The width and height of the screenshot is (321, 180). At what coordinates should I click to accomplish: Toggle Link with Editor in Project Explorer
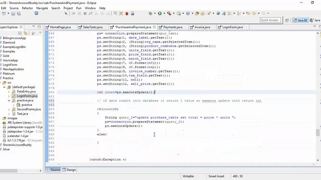point(26,33)
